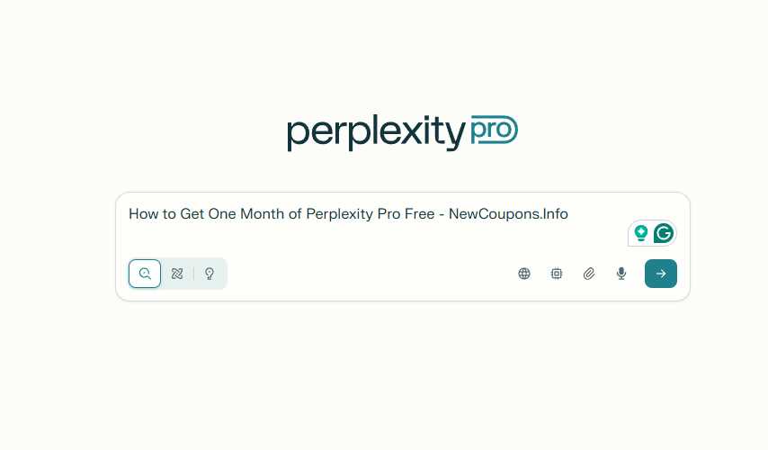Start dictation with the microphone icon
The height and width of the screenshot is (450, 768).
pos(621,274)
